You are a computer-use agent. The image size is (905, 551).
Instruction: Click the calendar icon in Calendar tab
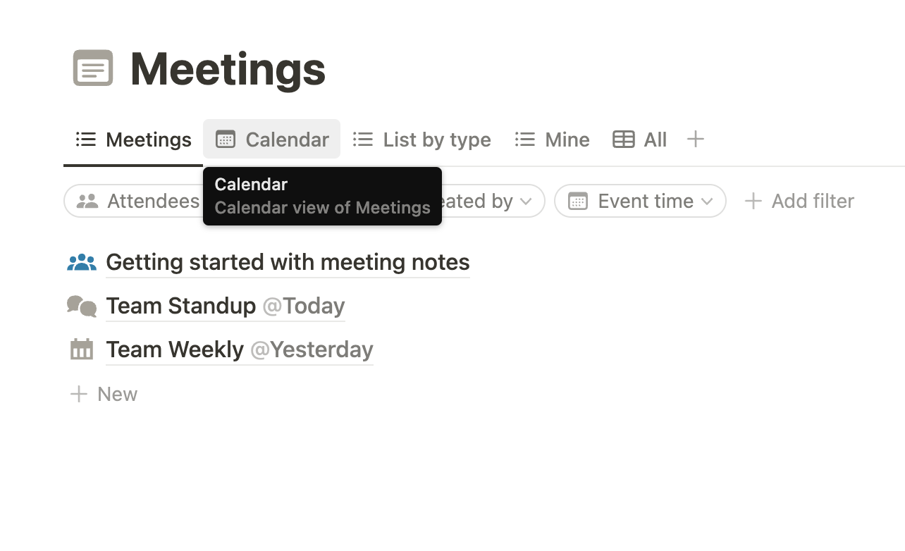(226, 140)
